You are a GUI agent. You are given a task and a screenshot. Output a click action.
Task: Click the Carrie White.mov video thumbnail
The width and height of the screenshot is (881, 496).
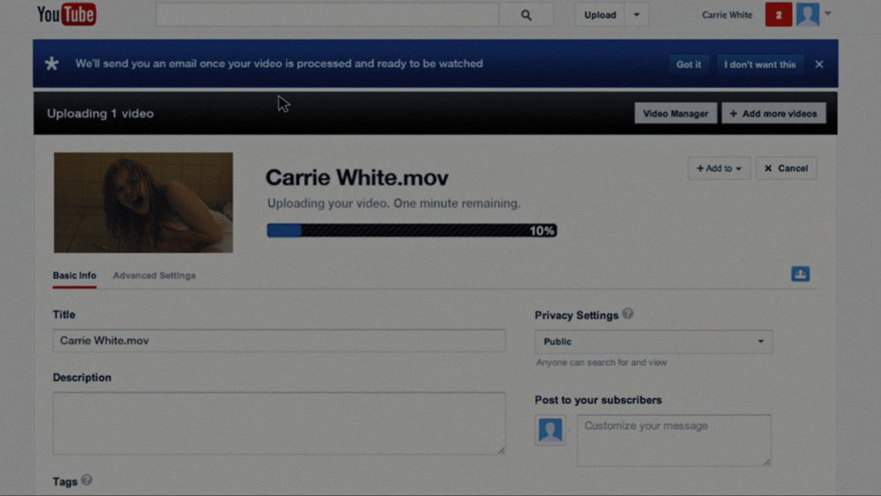click(x=143, y=203)
